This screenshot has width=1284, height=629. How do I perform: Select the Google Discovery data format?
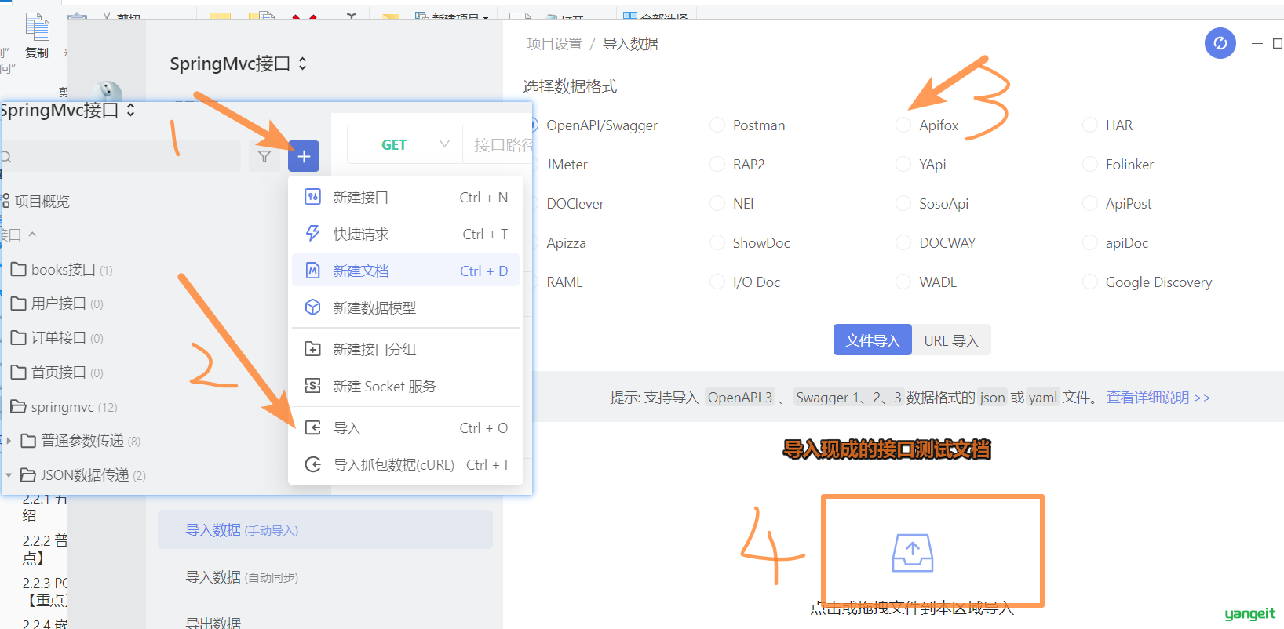click(x=1147, y=282)
